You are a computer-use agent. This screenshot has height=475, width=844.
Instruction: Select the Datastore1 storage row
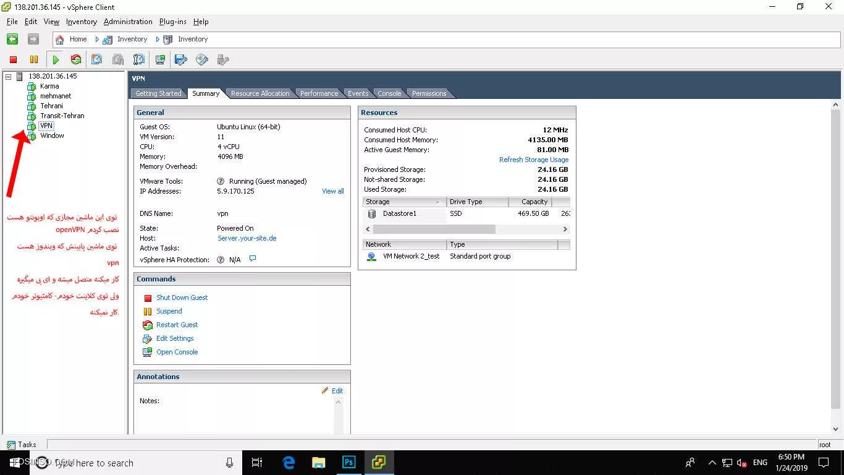click(x=466, y=213)
